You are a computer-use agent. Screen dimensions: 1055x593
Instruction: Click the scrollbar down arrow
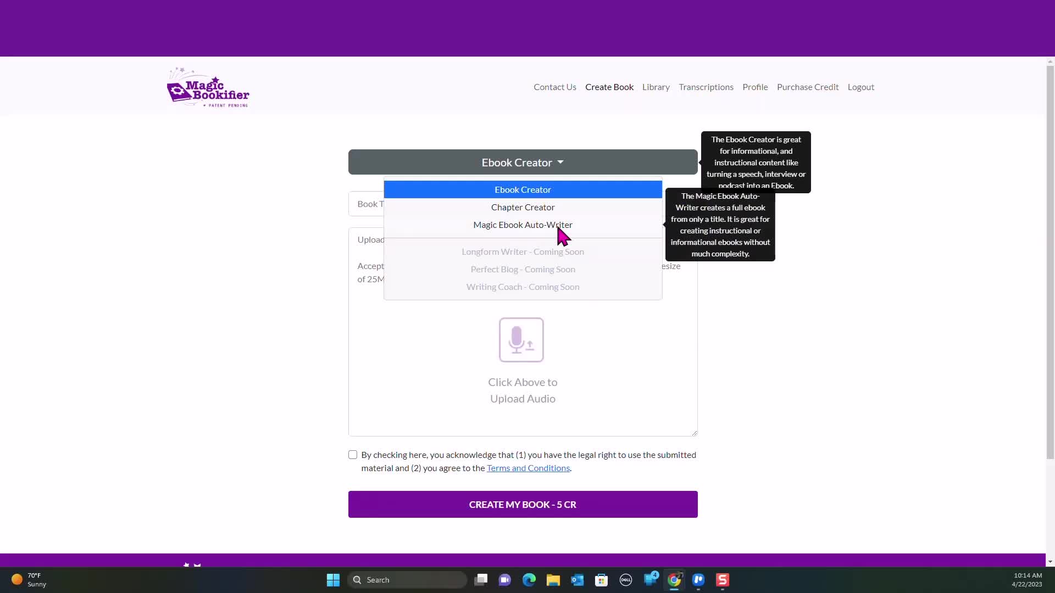point(1050,562)
